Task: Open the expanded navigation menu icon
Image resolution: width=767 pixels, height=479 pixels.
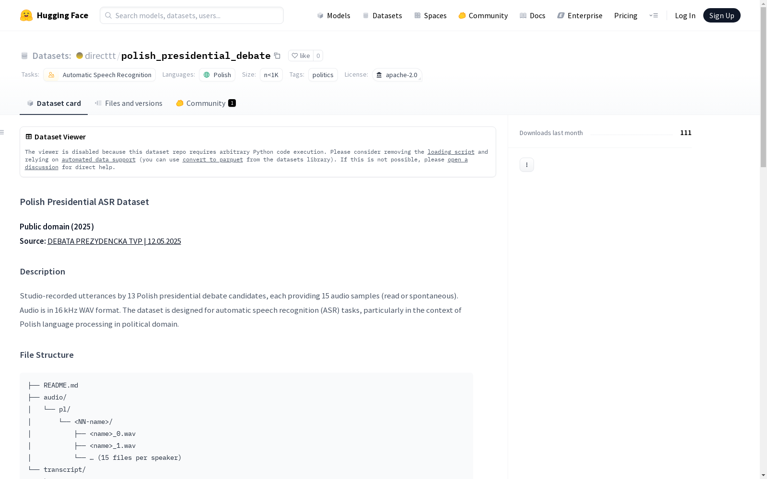Action: click(653, 15)
